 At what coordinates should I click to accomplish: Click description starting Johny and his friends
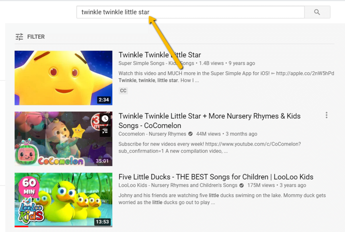(x=222, y=199)
